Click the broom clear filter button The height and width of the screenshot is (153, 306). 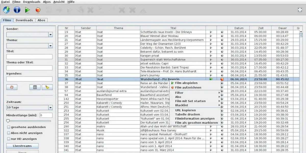click(x=47, y=87)
